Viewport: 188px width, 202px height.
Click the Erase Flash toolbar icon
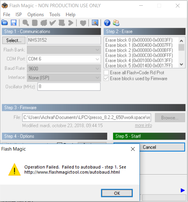(44, 23)
